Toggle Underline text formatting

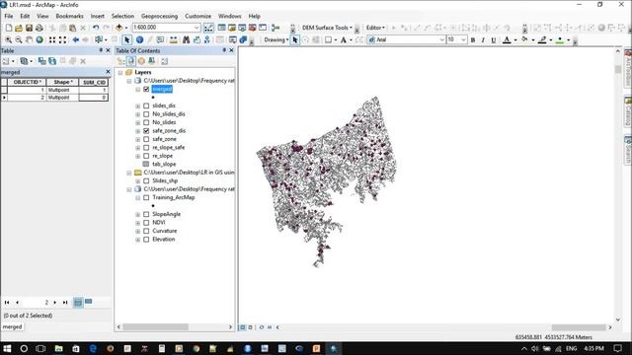[494, 39]
